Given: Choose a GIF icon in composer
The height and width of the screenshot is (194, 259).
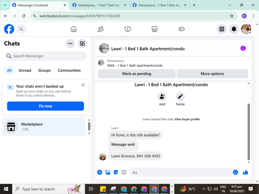Looking at the screenshot, I should 124,172.
